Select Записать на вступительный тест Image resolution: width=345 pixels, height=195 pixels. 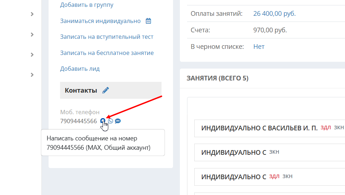pyautogui.click(x=107, y=37)
